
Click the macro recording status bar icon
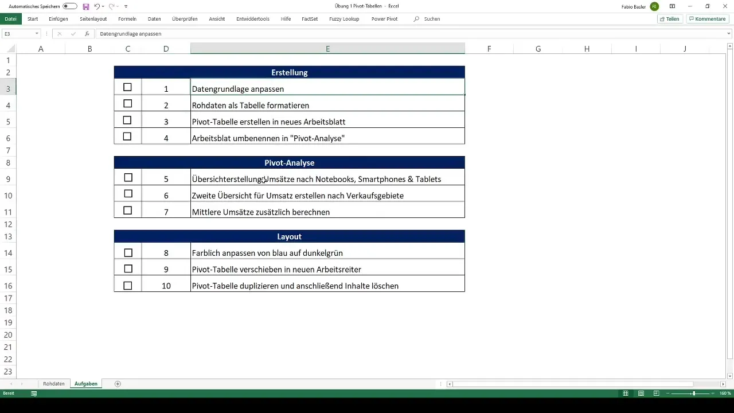tap(34, 393)
